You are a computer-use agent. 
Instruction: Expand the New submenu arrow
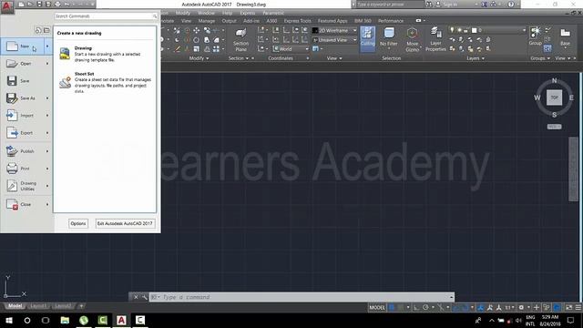47,46
